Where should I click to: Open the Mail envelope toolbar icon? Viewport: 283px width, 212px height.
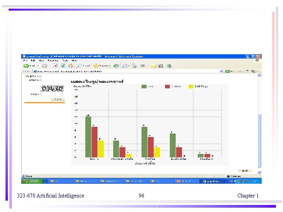click(125, 66)
